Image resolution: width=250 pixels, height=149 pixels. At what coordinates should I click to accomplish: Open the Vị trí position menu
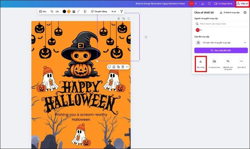pyautogui.click(x=114, y=11)
